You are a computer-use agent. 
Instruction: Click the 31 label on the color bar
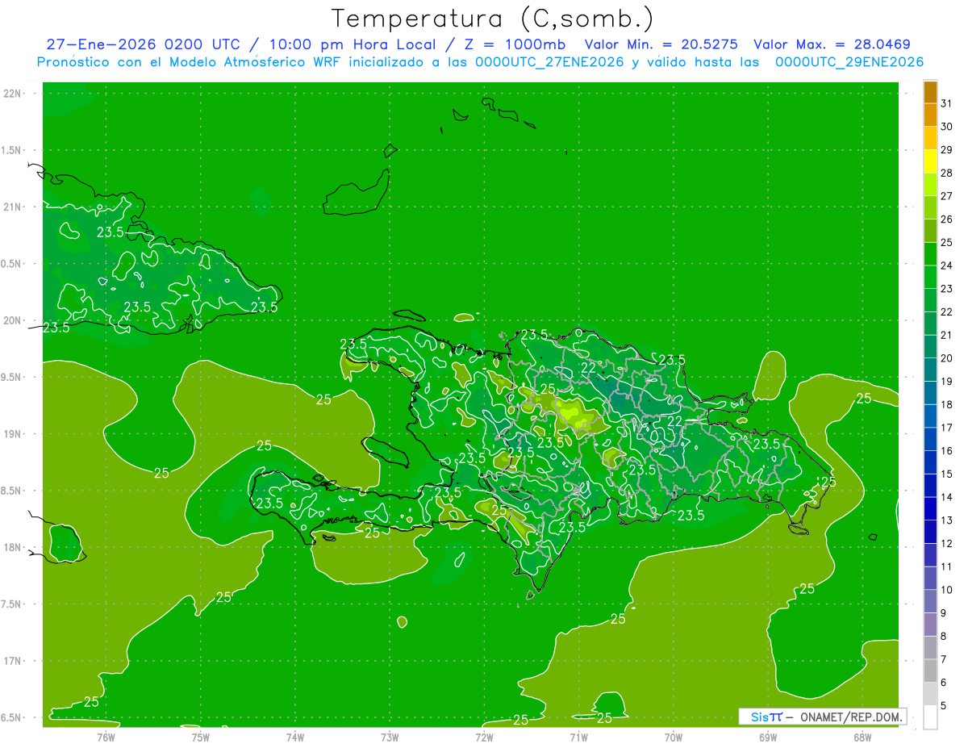[947, 103]
